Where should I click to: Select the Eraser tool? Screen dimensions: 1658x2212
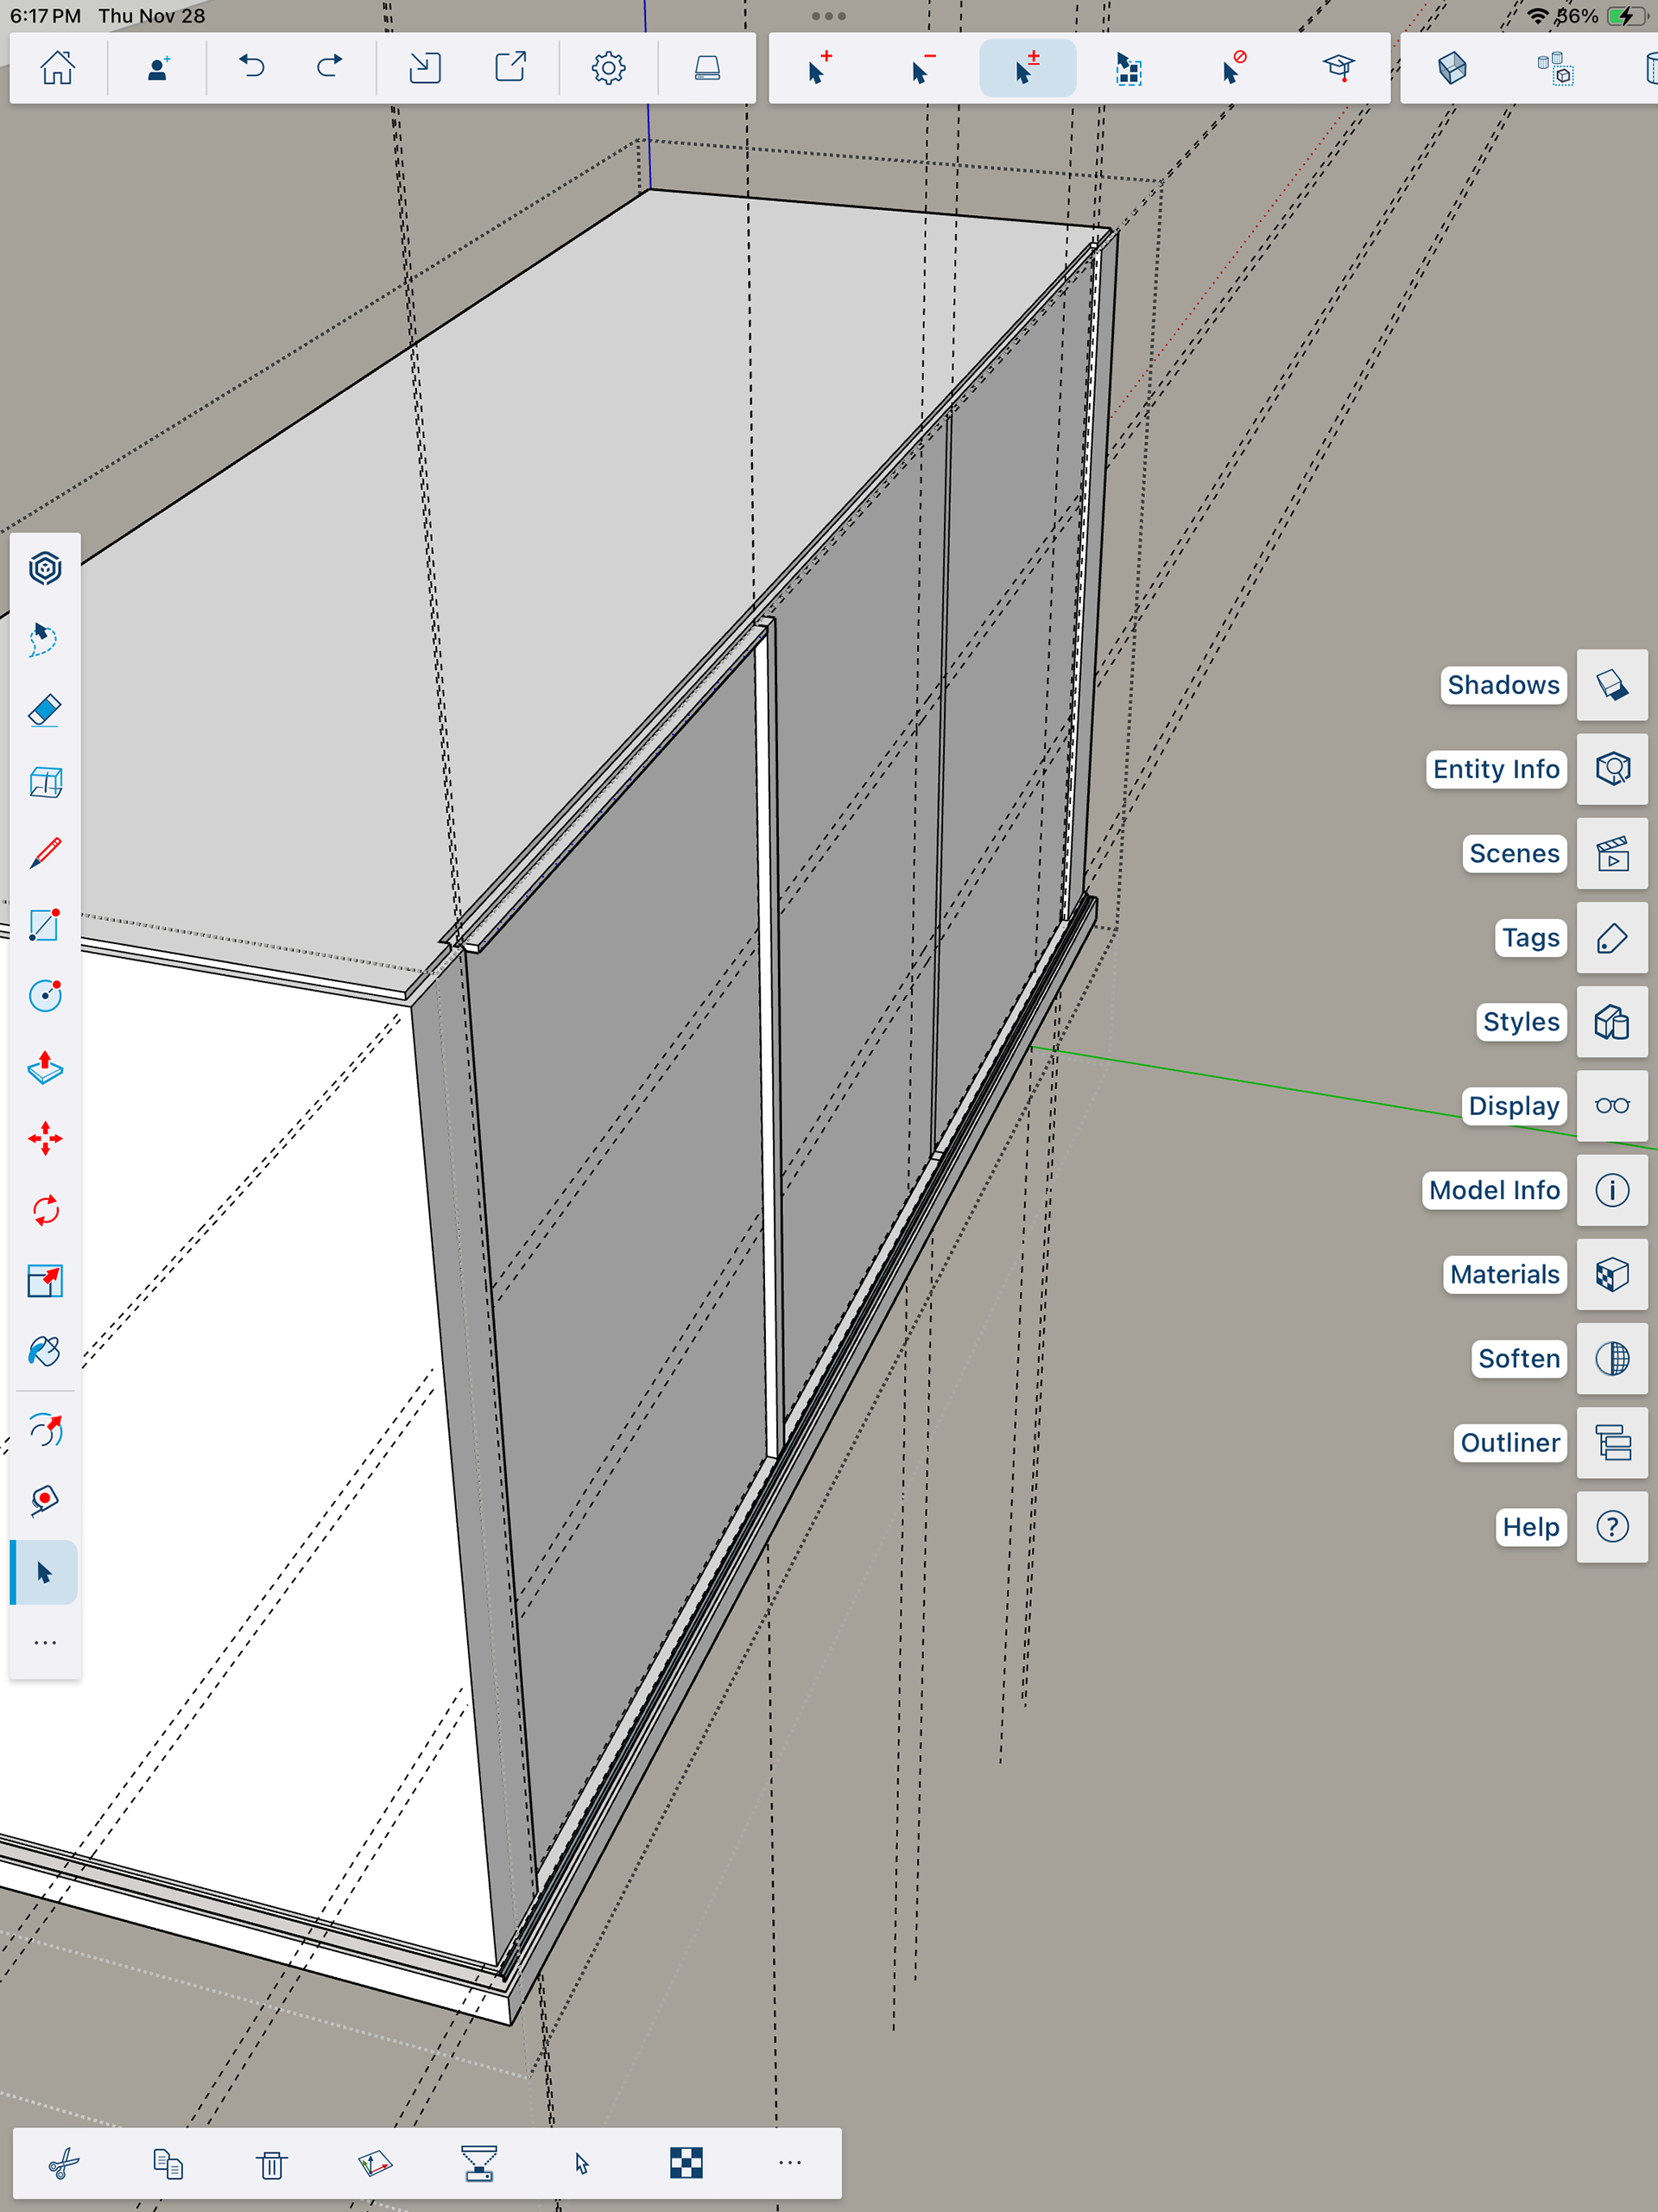45,710
